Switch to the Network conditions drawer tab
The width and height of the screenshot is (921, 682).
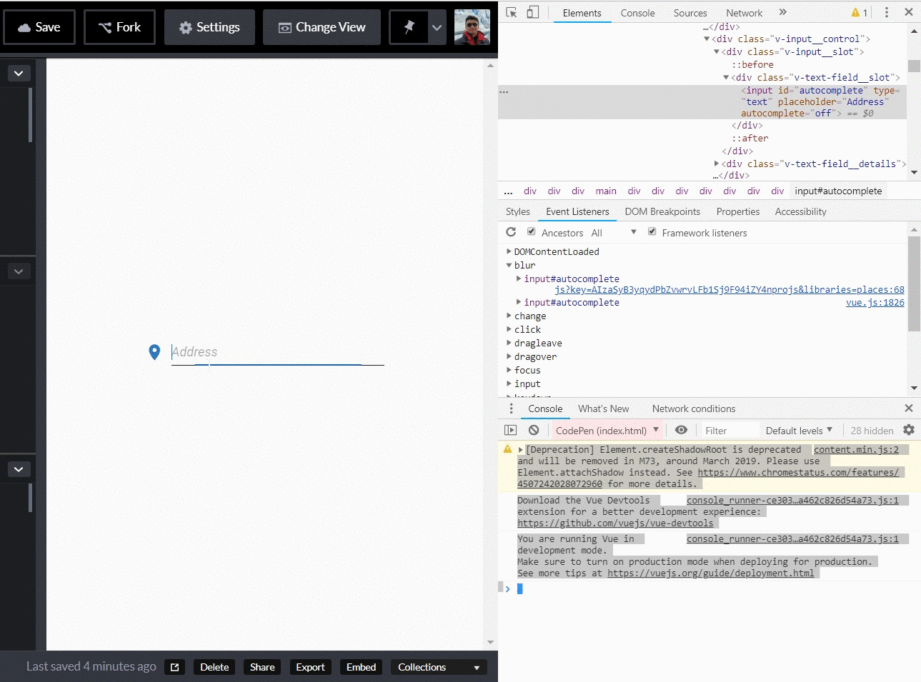coord(693,408)
